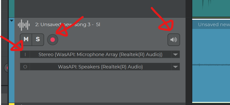Click the 'O' output indicator icon

point(25,67)
